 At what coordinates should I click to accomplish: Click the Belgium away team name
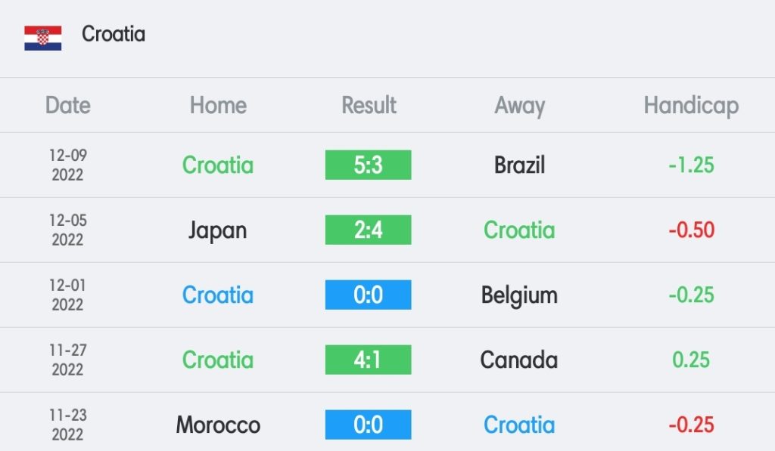click(519, 295)
